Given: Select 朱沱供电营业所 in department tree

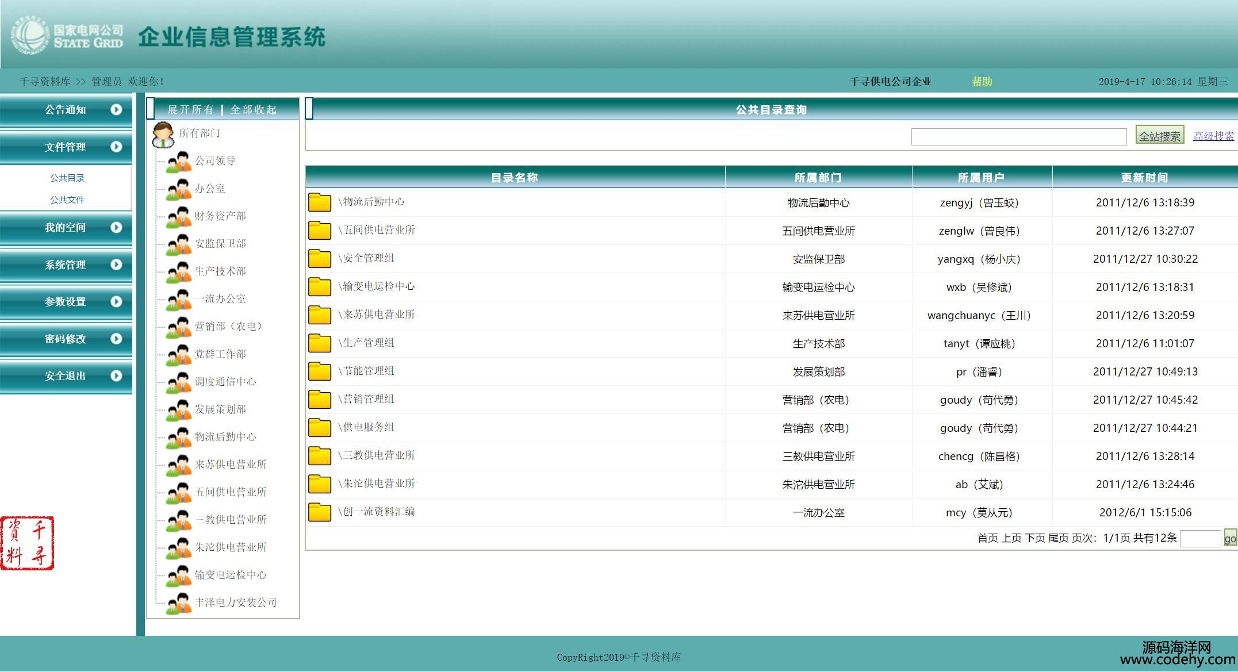Looking at the screenshot, I should tap(231, 547).
